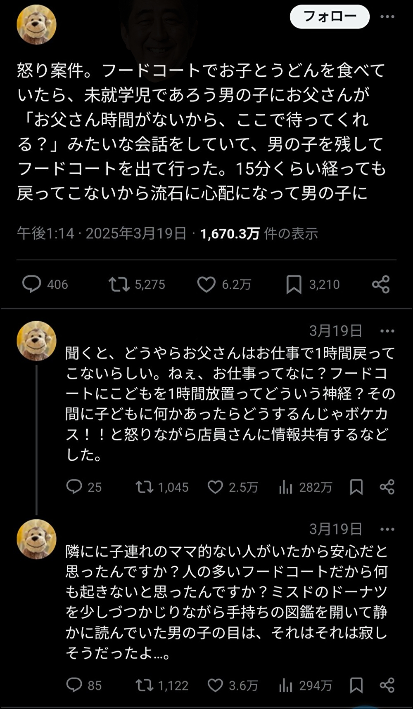Image resolution: width=413 pixels, height=709 pixels.
Task: Open more options on first reply
Action: click(x=387, y=331)
